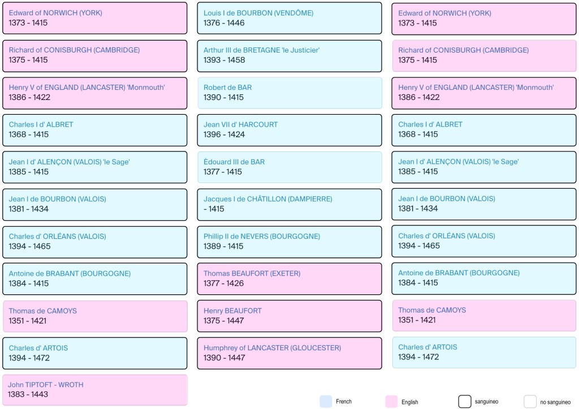Select the no sanguineo legend box

(x=530, y=401)
